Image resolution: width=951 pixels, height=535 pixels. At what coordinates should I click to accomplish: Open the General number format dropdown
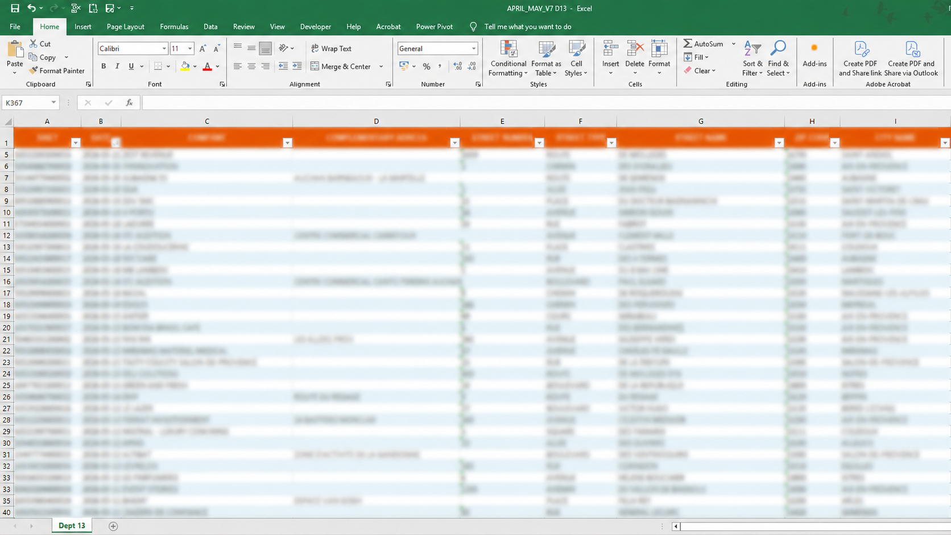pos(473,49)
